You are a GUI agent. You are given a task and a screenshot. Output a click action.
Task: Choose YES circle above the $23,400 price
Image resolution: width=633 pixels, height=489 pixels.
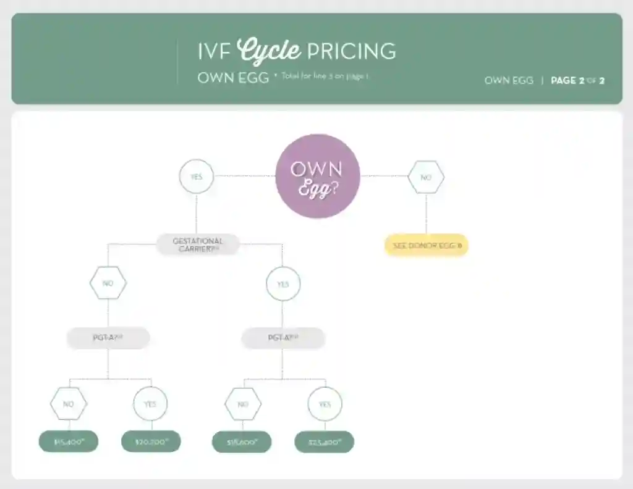pyautogui.click(x=325, y=404)
